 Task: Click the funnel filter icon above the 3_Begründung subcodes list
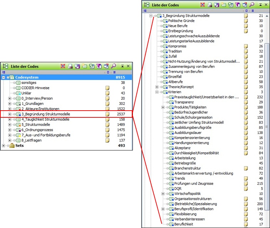(x=239, y=5)
